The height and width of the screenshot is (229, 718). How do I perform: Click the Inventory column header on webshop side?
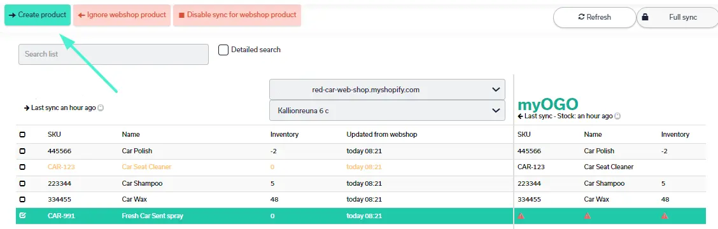coord(285,135)
